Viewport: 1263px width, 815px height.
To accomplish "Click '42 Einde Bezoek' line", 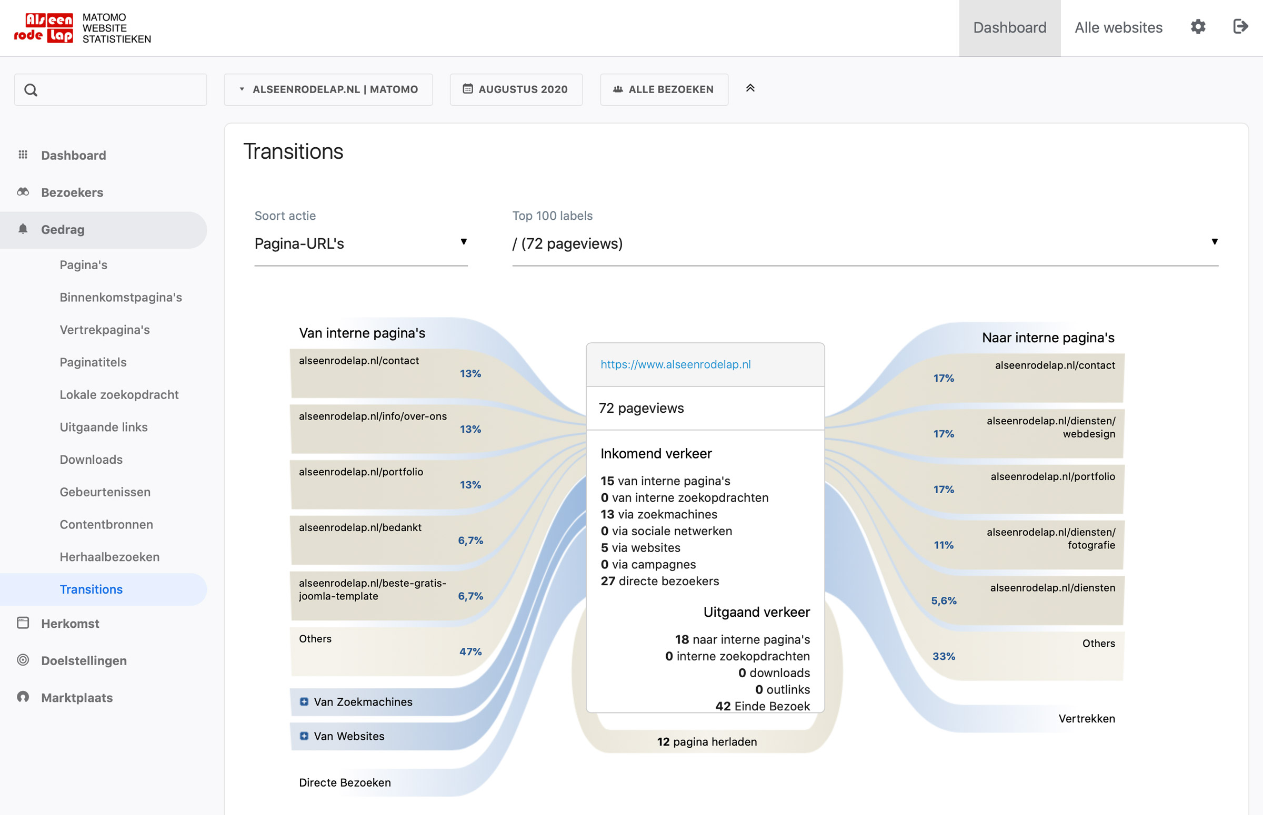I will 762,706.
